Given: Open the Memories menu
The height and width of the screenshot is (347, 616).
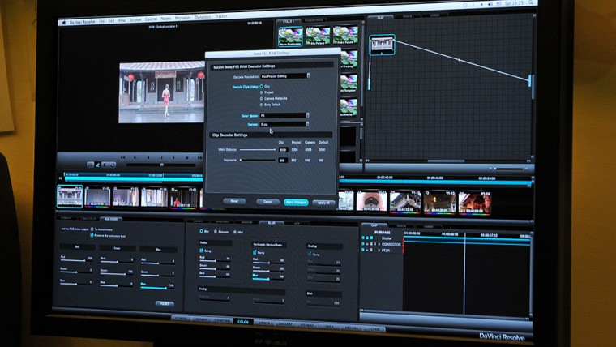Looking at the screenshot, I should 183,18.
